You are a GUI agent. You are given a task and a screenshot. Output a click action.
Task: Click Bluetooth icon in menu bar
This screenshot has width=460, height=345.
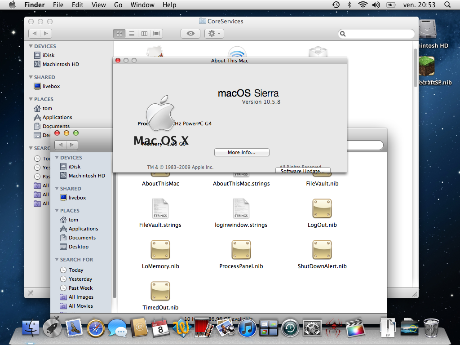click(349, 4)
